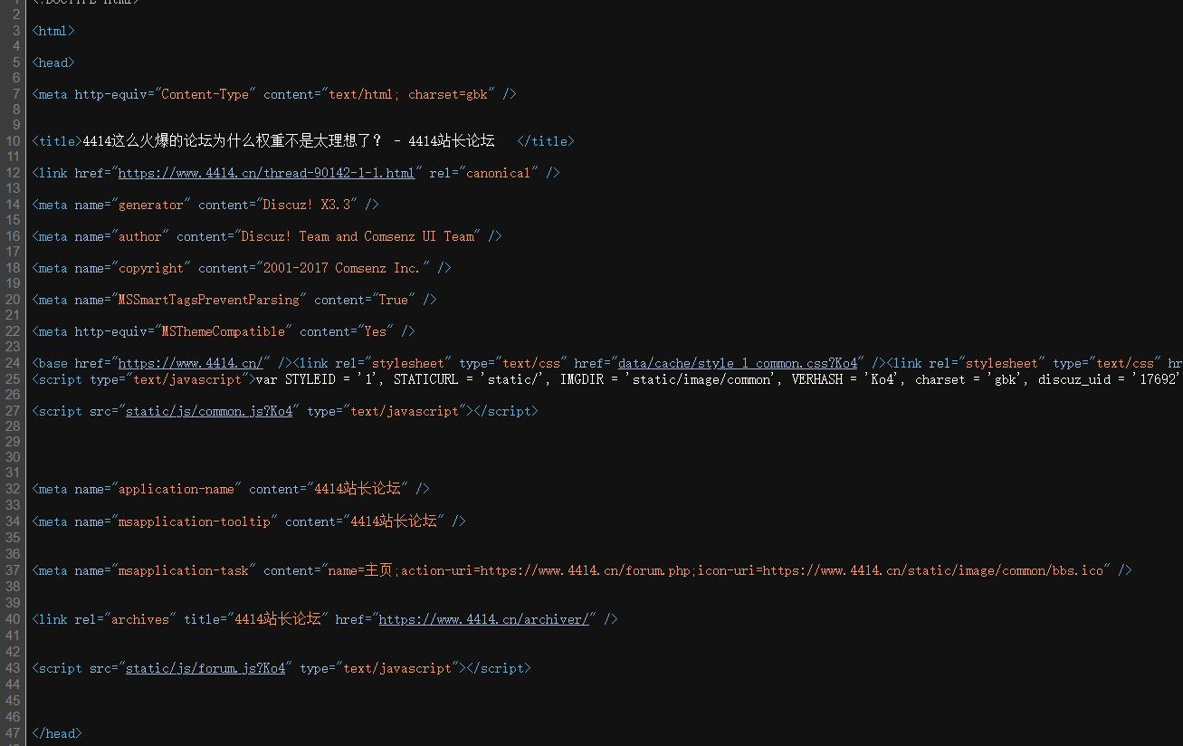Open the thread-90142-1-1.html canonical link
This screenshot has width=1183, height=746.
click(x=266, y=173)
